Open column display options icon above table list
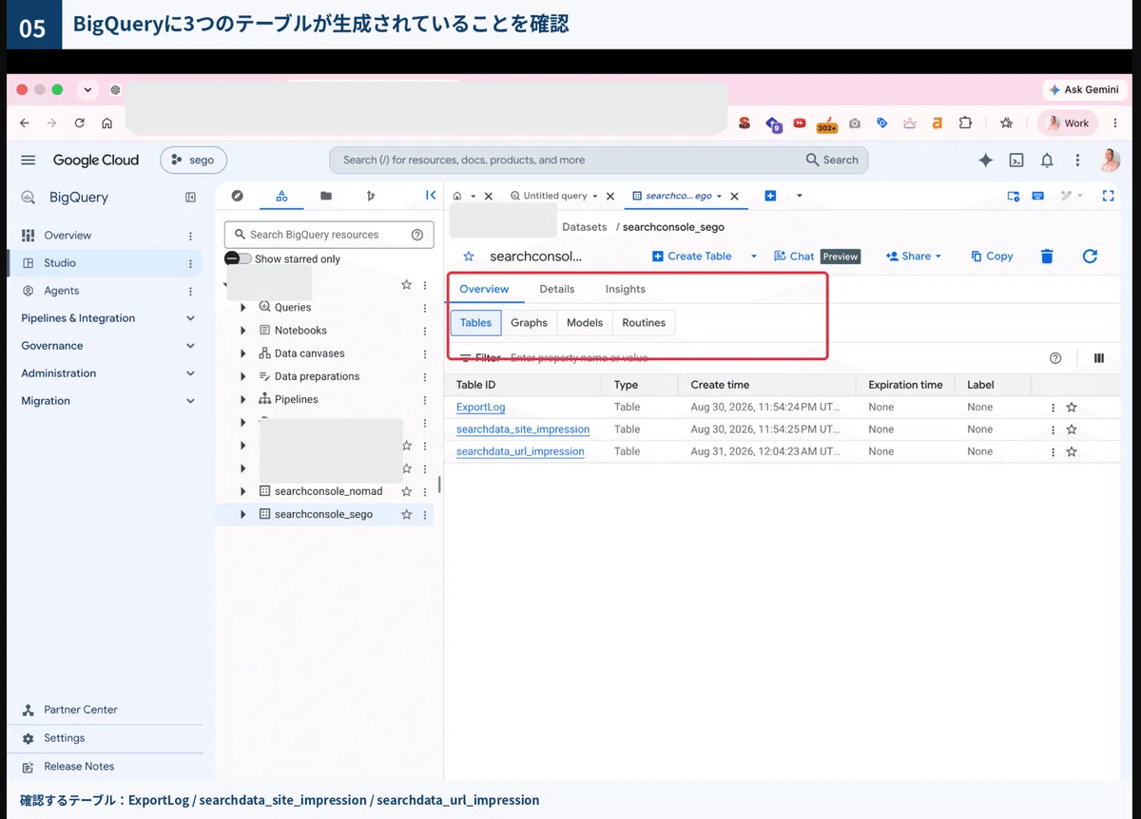This screenshot has width=1141, height=819. [1099, 358]
